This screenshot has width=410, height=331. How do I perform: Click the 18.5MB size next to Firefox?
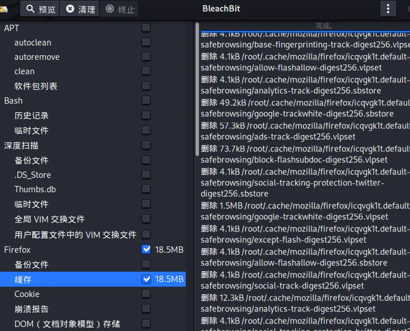(x=169, y=250)
